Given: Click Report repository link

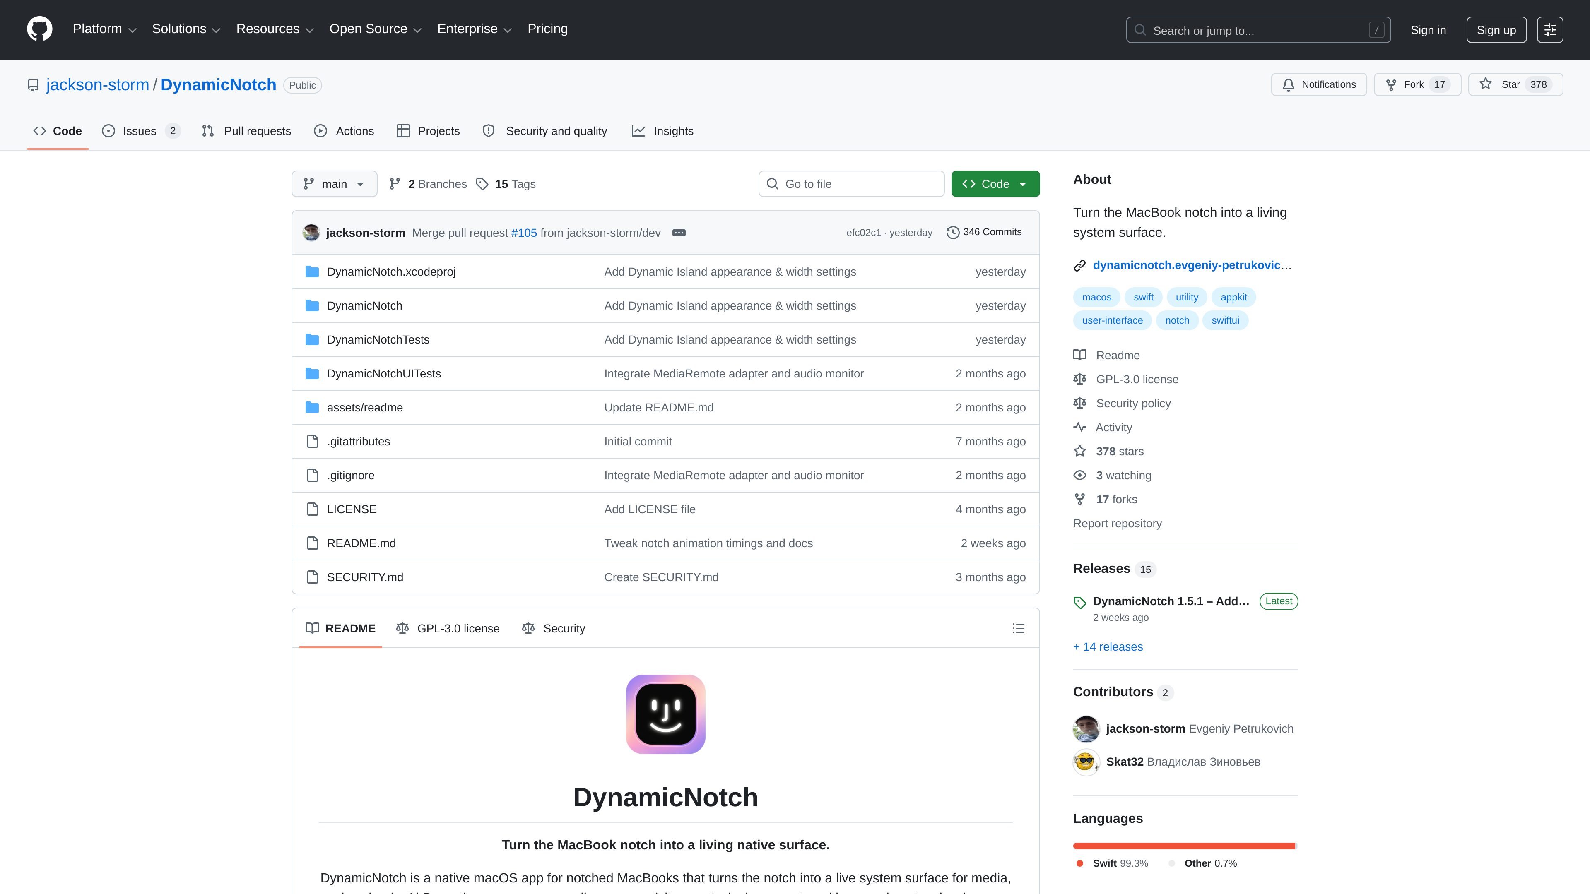Looking at the screenshot, I should pos(1117,523).
